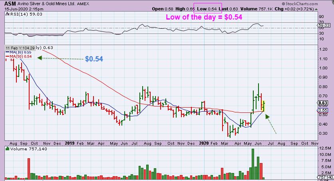Click the RSI(14) indicator line icon
The image size is (334, 181).
coord(6,13)
